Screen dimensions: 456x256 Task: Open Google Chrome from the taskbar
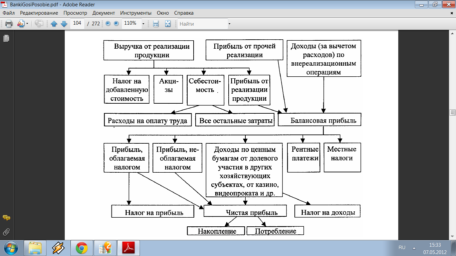tap(81, 248)
